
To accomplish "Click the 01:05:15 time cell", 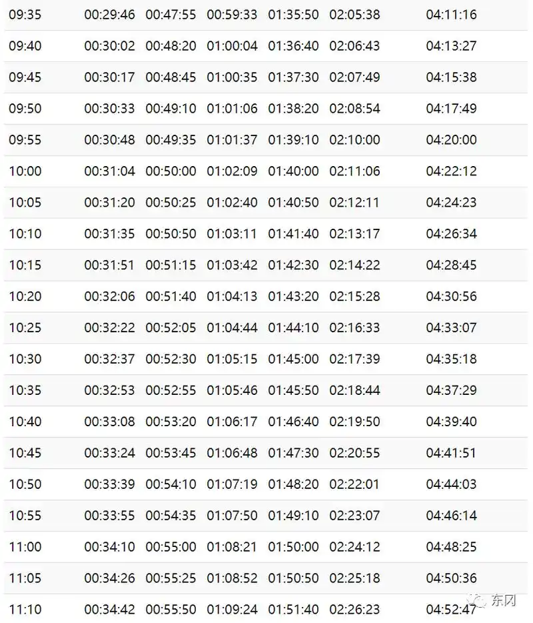I will coord(232,359).
